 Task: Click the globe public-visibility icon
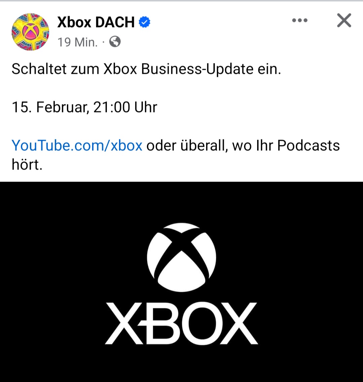coord(115,42)
